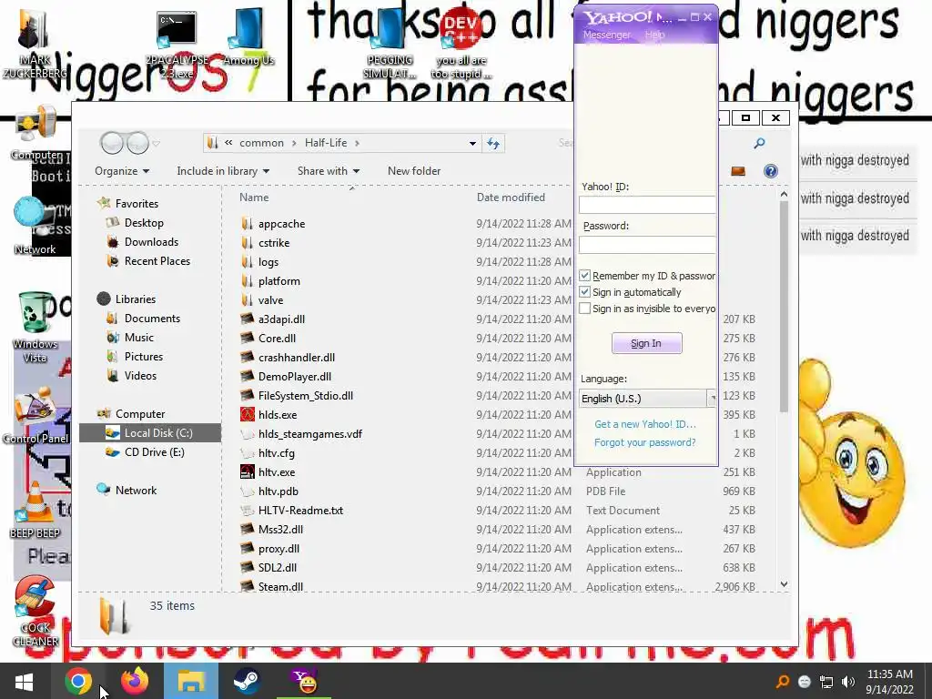Viewport: 932px width, 699px height.
Task: Click the file list scroll up arrow
Action: tap(784, 195)
